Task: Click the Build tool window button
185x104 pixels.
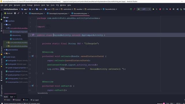Action: [x=26, y=100]
